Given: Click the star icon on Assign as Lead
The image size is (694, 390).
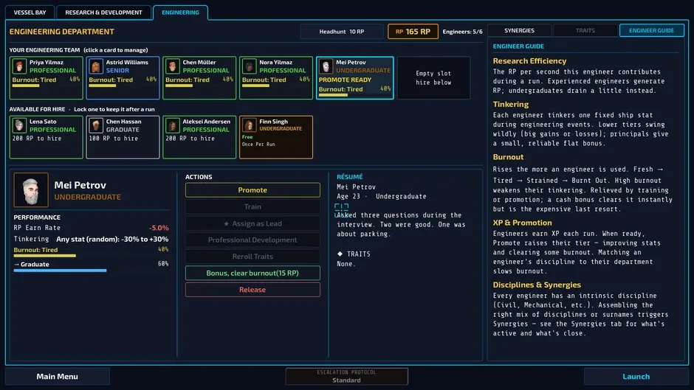Looking at the screenshot, I should click(226, 223).
